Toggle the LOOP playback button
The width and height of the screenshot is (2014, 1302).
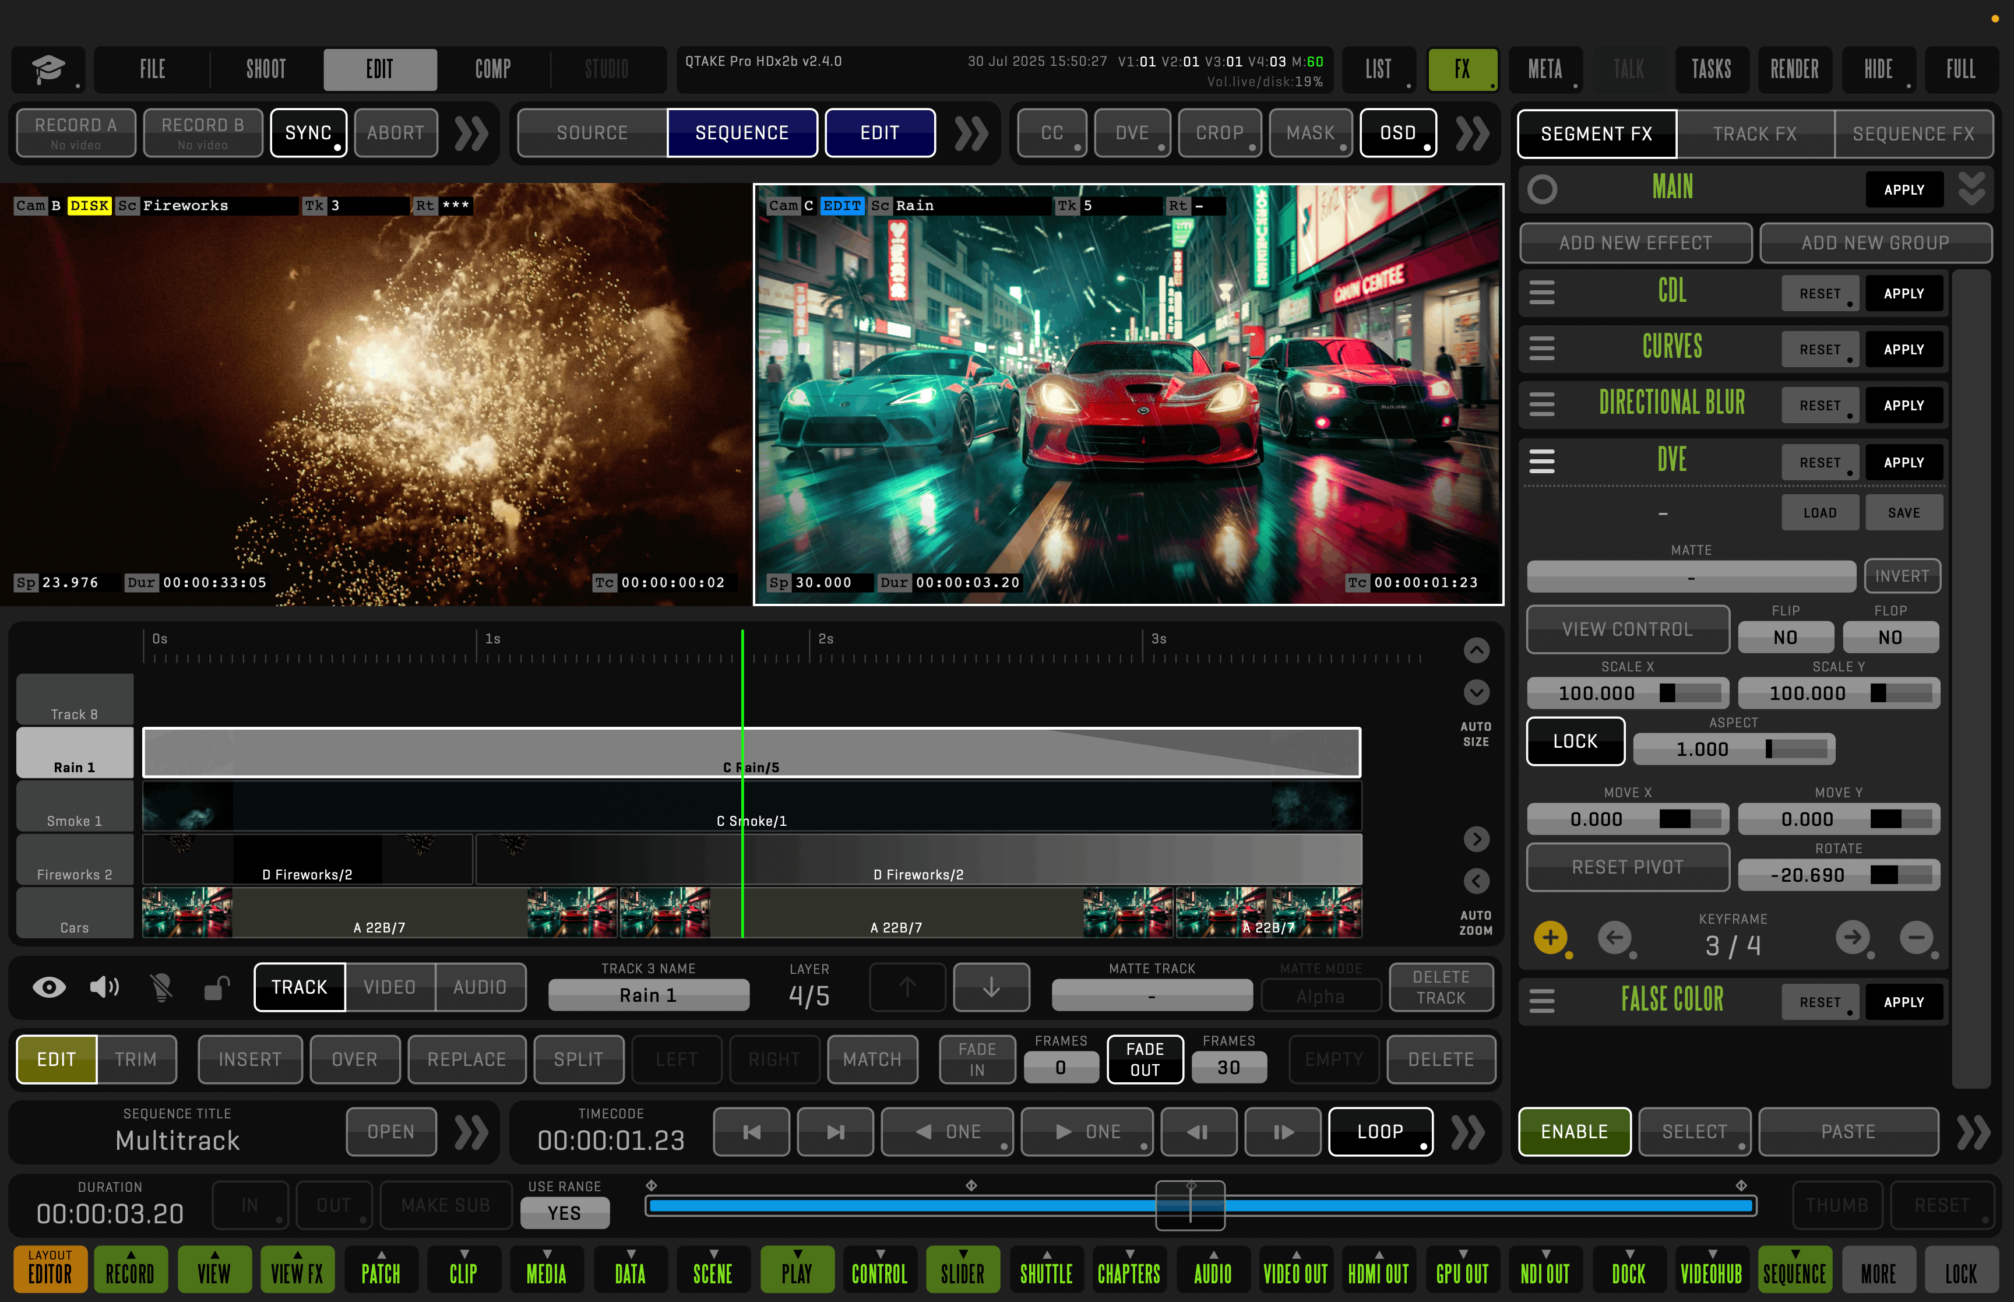[1379, 1132]
